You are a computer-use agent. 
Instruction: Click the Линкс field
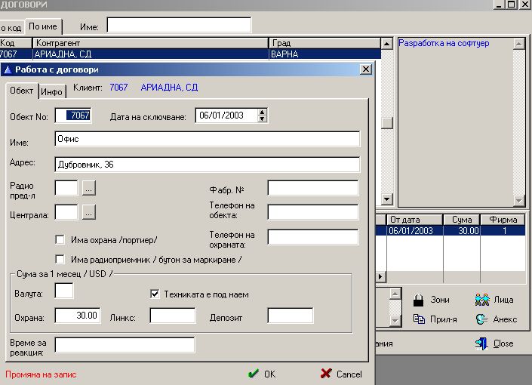coord(173,316)
